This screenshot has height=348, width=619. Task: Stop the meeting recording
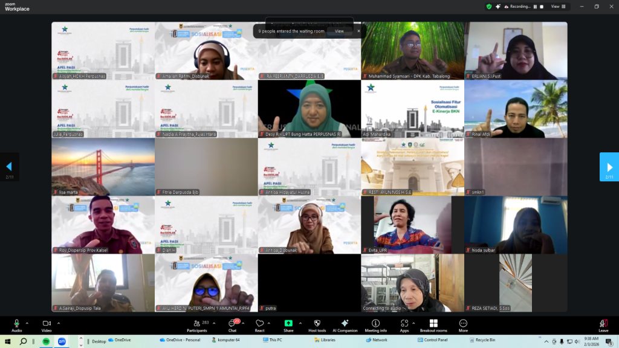(542, 7)
